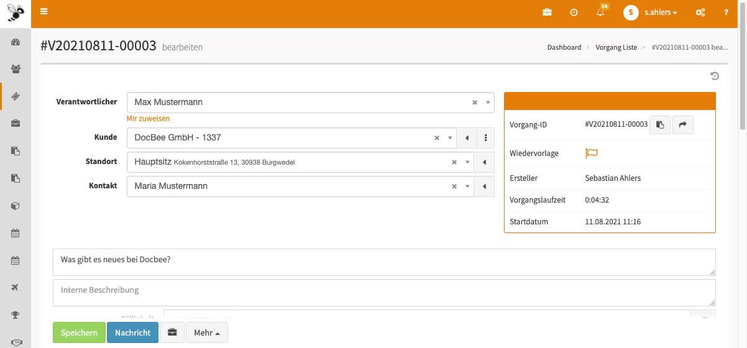The height and width of the screenshot is (348, 747).
Task: Go to Vorgang Liste breadcrumb
Action: tap(616, 47)
